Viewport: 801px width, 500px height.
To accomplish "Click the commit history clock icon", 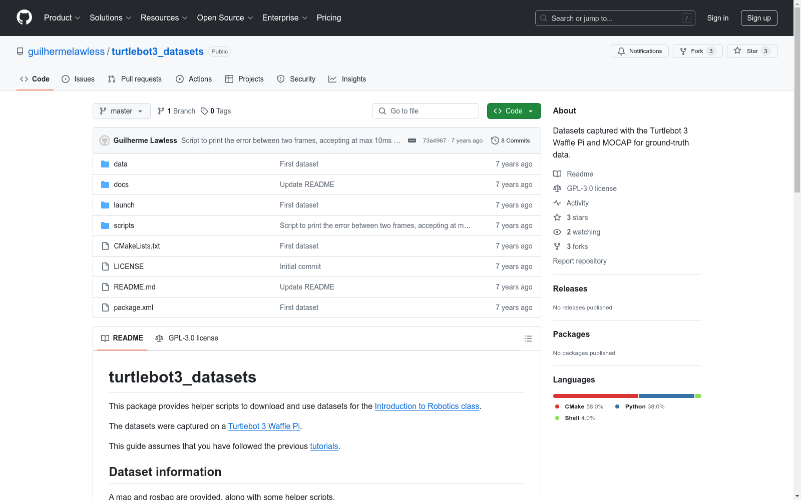I will (495, 140).
